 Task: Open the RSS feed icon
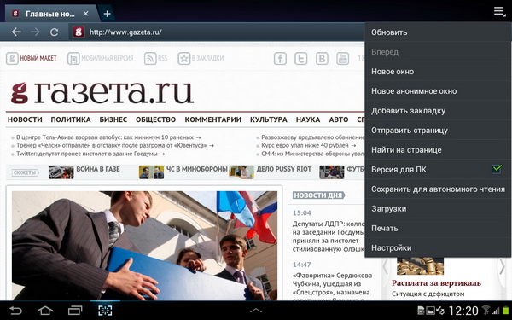point(150,58)
